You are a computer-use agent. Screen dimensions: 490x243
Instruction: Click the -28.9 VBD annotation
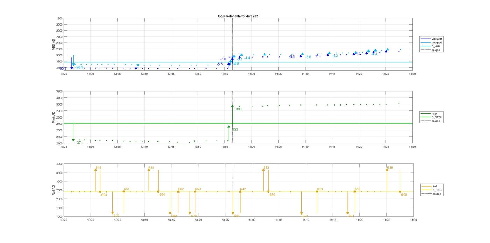click(79, 67)
